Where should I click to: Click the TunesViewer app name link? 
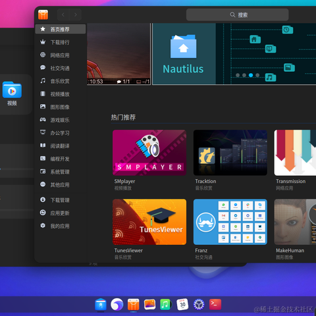[x=128, y=250]
